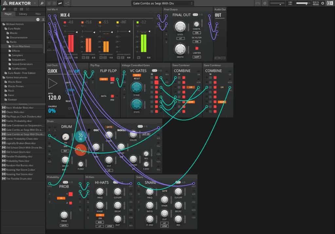
Task: Click the SOFT limiter button in Final Out
Action: [x=197, y=57]
